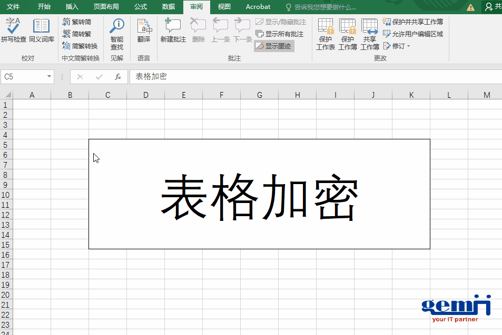Toggle 显示/隐藏批注 comment visibility
This screenshot has height=335, width=502.
point(279,22)
